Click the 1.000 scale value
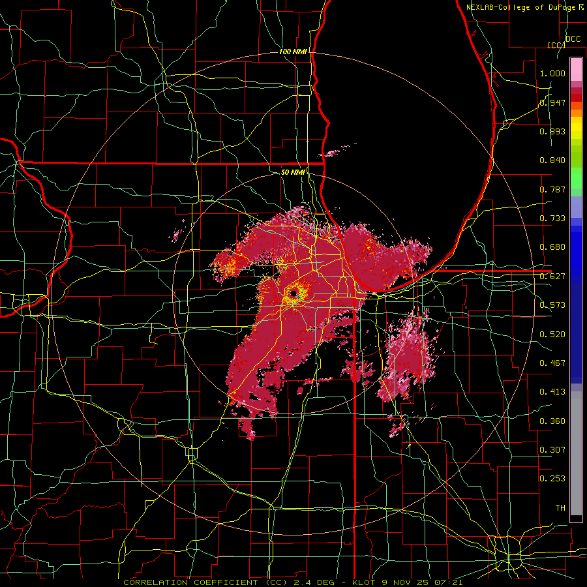587x587 pixels. coord(552,73)
